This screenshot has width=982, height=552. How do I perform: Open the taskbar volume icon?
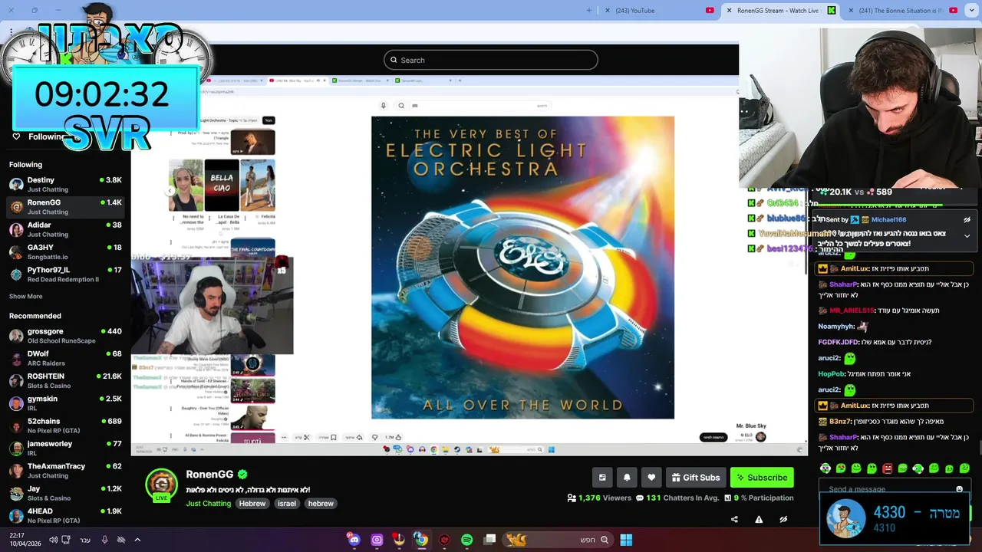point(53,540)
